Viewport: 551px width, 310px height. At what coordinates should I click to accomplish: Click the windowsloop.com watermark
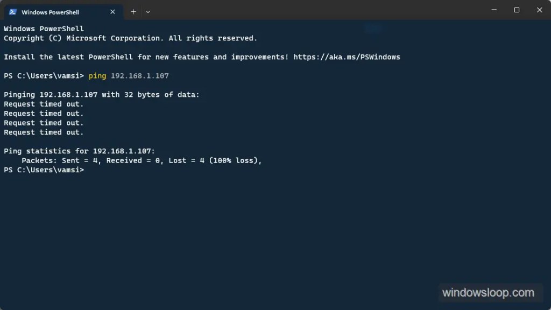click(x=488, y=293)
